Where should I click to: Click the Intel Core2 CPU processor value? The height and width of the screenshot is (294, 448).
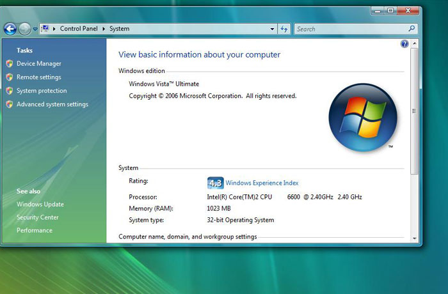coord(284,197)
